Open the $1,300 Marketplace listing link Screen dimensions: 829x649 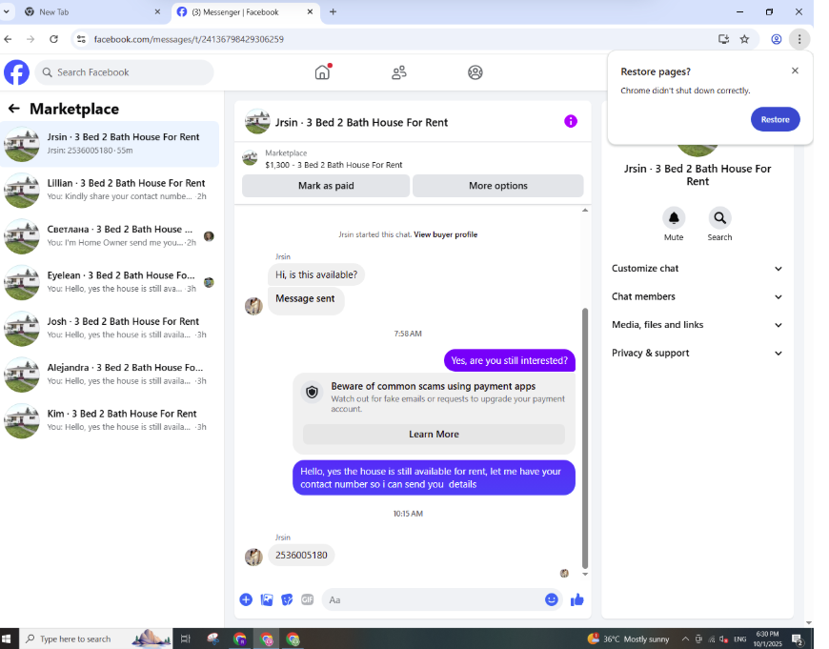334,165
